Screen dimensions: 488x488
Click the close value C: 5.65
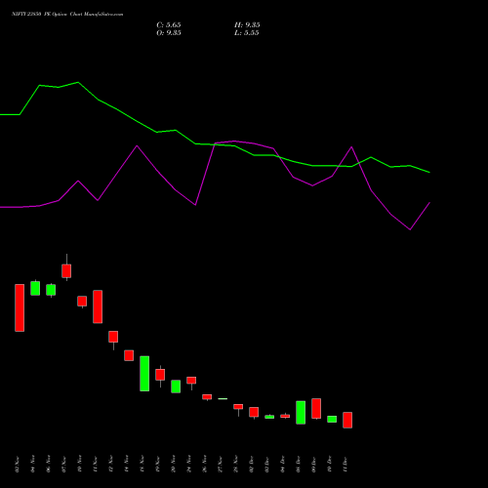click(x=169, y=25)
